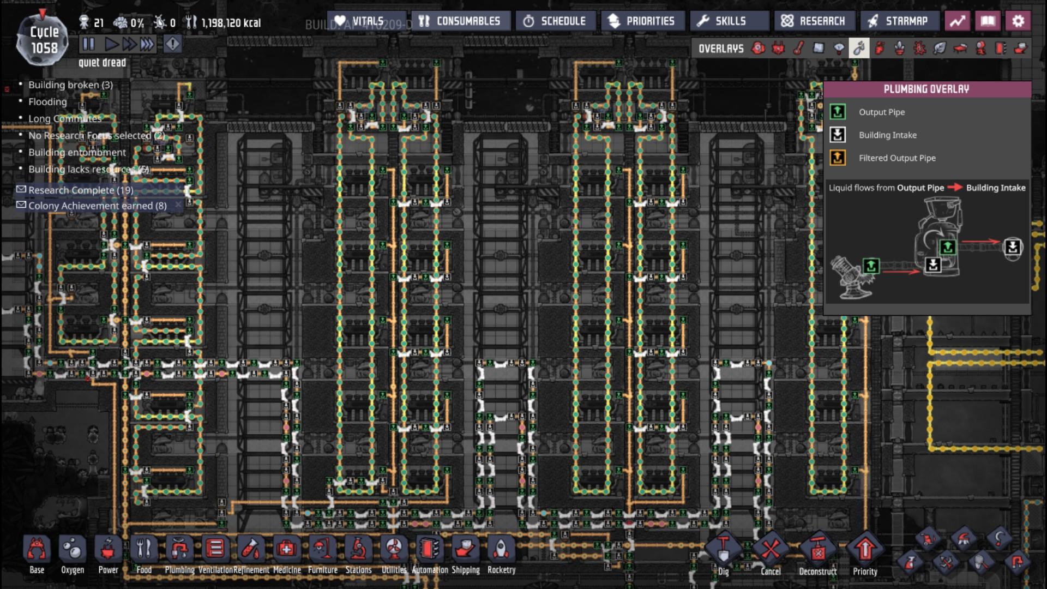Click the Building broken alert
The width and height of the screenshot is (1047, 589).
coord(70,85)
